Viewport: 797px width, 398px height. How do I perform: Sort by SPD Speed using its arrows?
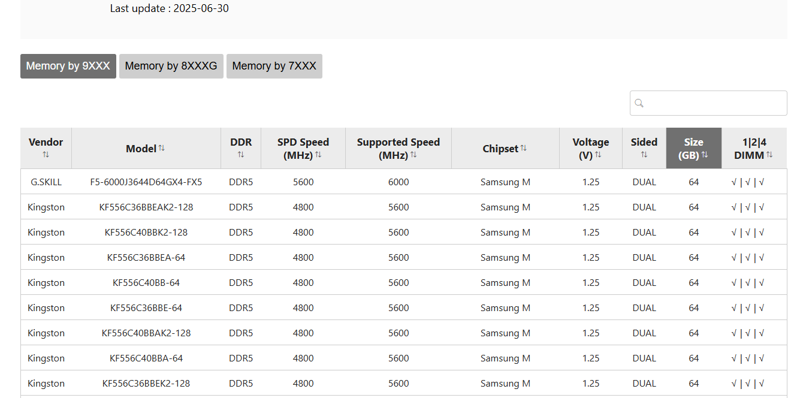point(318,155)
